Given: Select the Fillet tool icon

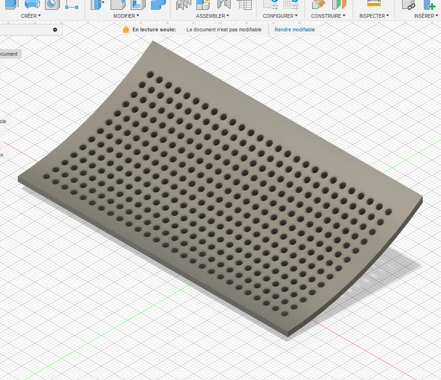Looking at the screenshot, I should [118, 4].
